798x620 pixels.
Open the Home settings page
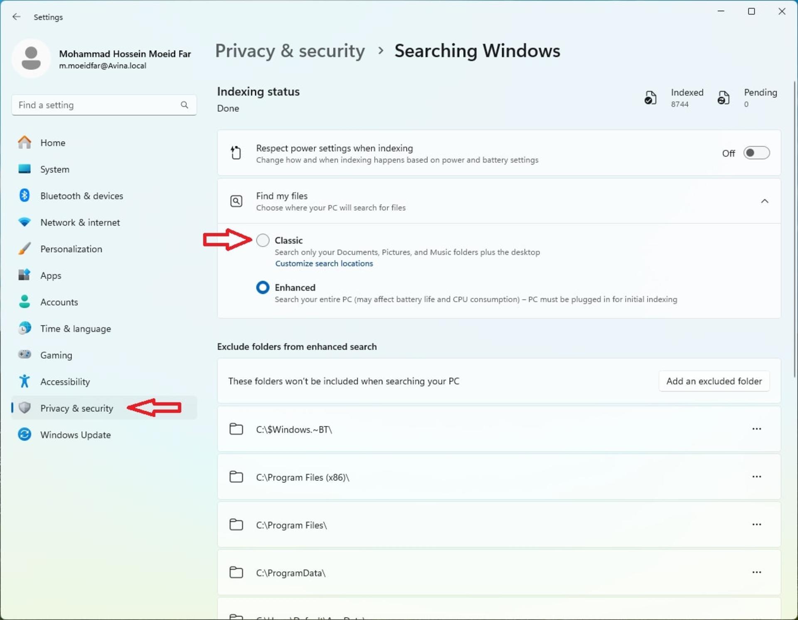click(104, 143)
